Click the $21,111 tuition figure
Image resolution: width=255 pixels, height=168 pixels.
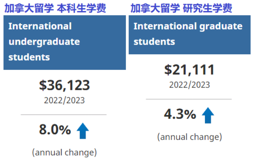[x=189, y=70]
